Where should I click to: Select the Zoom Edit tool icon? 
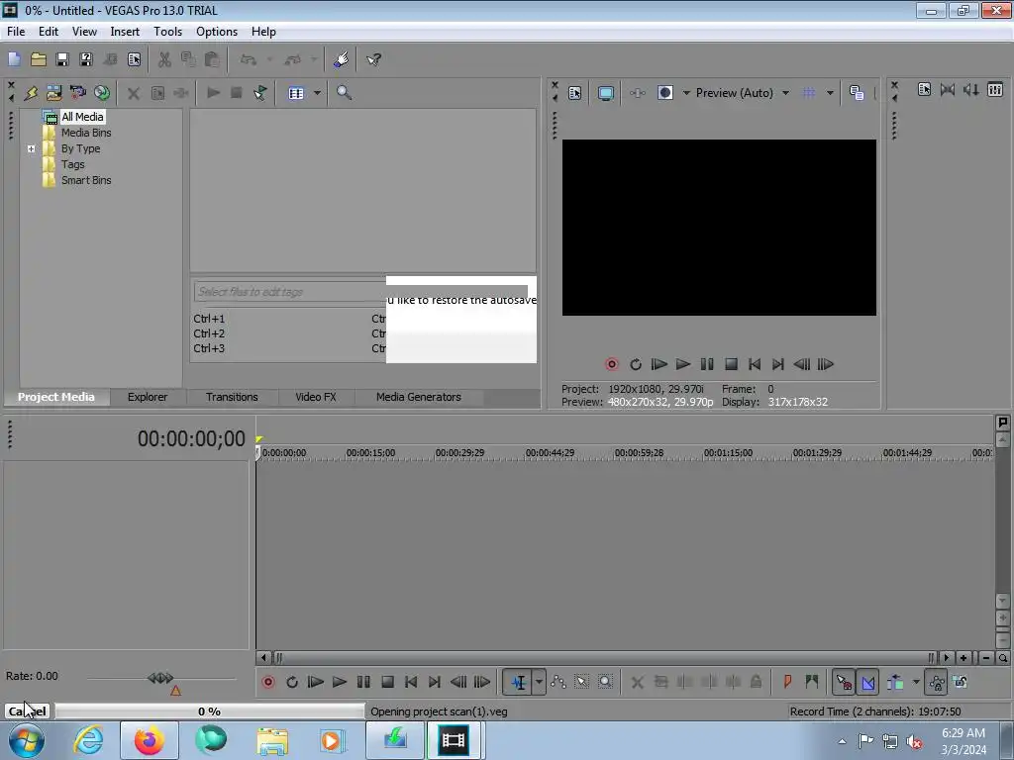tap(605, 682)
